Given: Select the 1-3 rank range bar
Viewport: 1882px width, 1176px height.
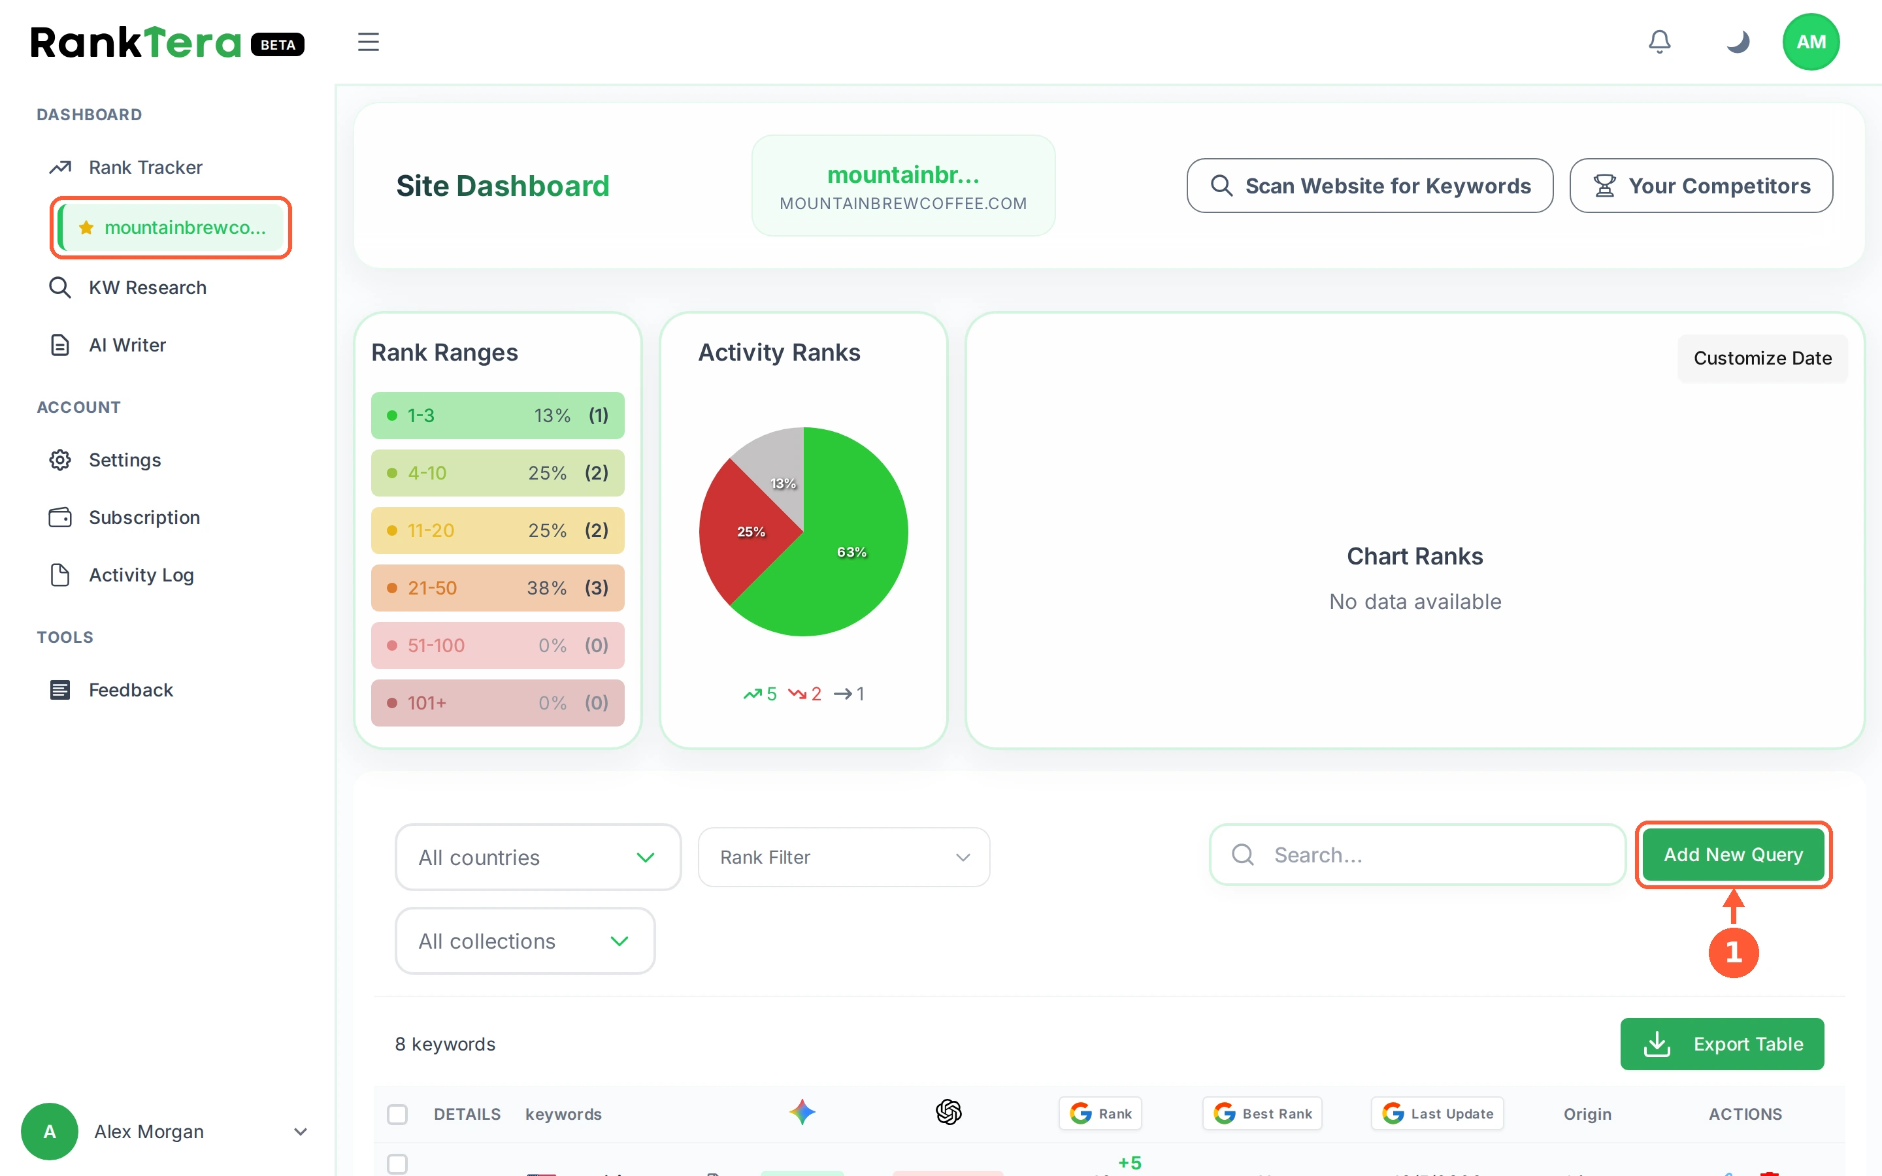Looking at the screenshot, I should (498, 416).
